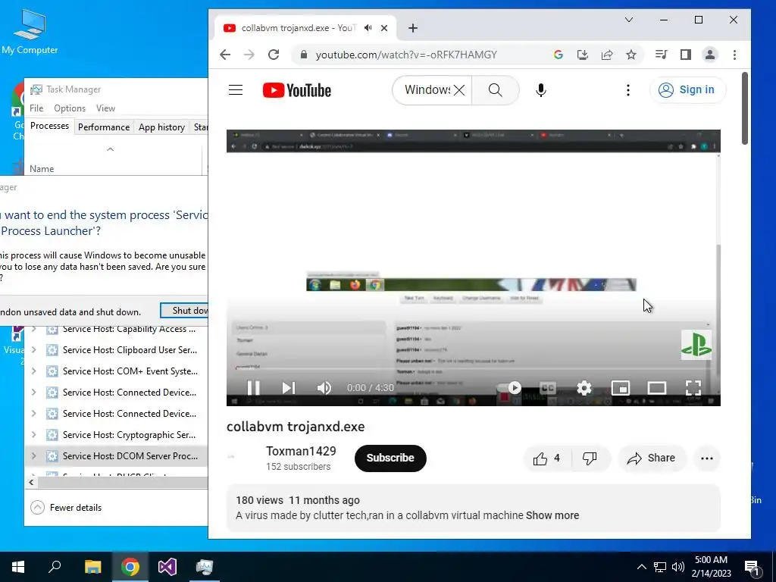Open Toxman1429 channel name link
Viewport: 776px width, 582px height.
301,451
